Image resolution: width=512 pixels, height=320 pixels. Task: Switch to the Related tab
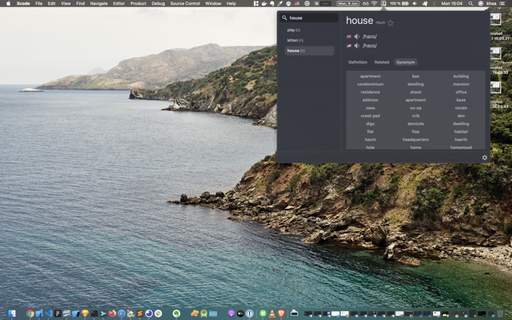point(381,62)
